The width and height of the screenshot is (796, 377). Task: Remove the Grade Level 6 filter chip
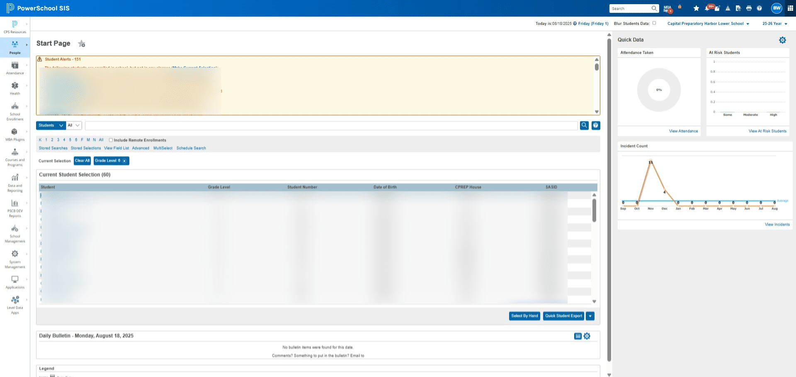coord(124,161)
